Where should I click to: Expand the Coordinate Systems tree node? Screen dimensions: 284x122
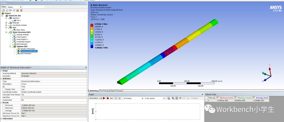[6, 25]
